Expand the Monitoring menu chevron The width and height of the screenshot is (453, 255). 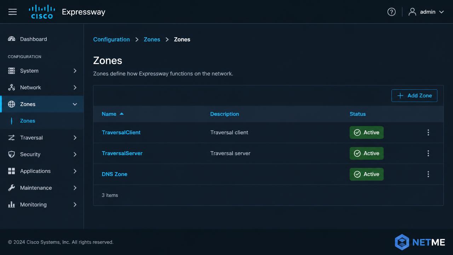[x=75, y=204]
